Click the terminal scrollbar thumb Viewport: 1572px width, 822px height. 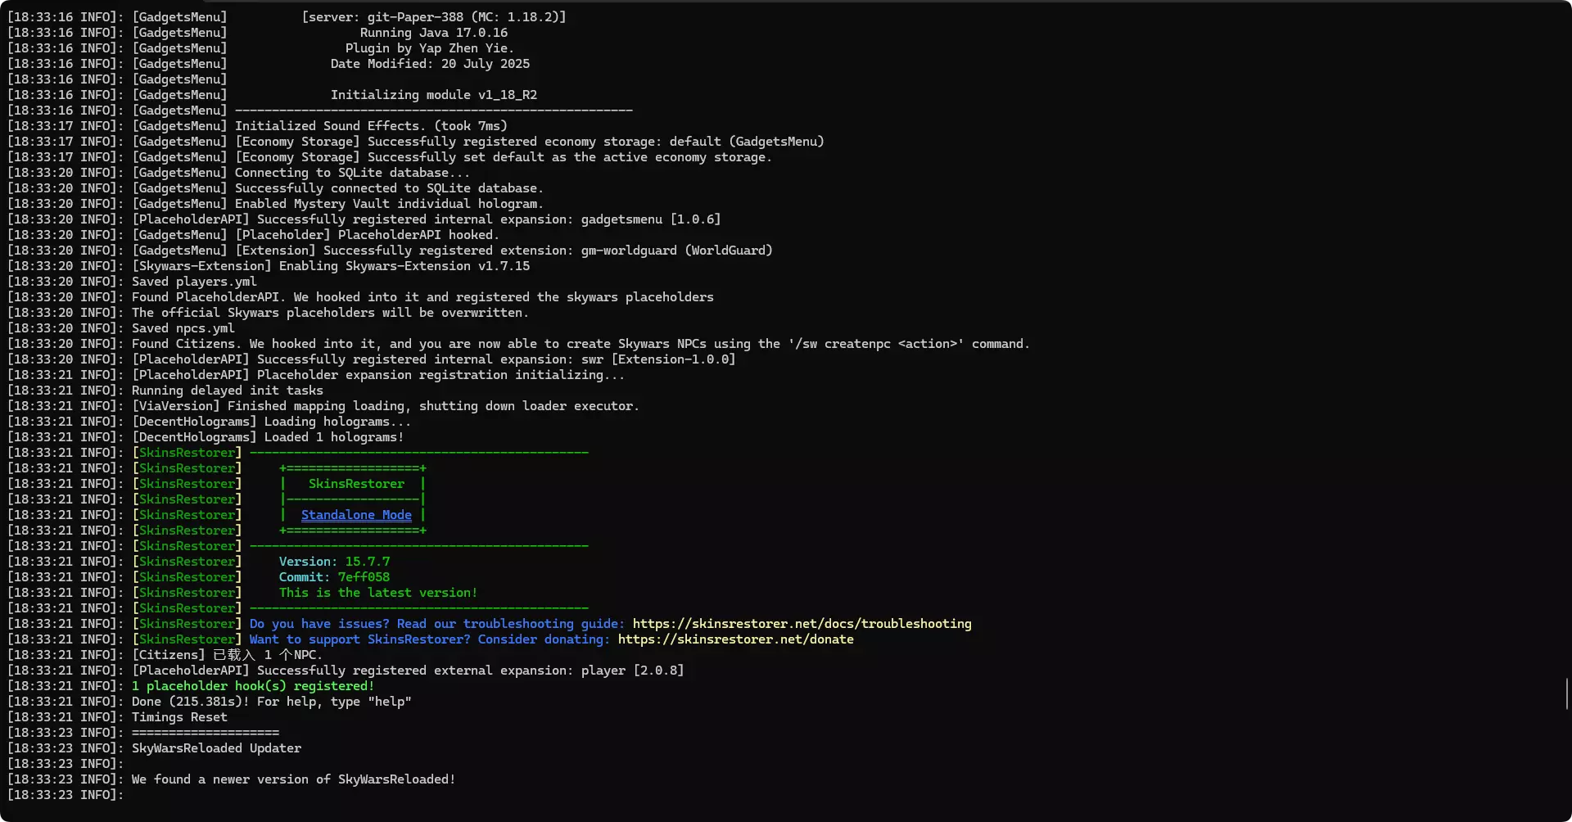pos(1567,693)
